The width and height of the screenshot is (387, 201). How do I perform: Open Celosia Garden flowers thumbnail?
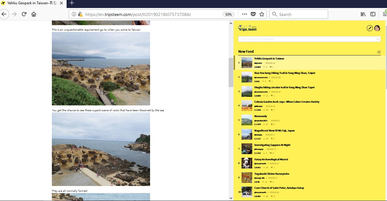tap(247, 105)
